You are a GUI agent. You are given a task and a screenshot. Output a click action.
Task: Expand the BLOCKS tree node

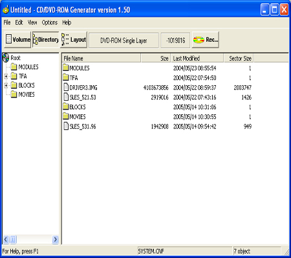click(x=6, y=85)
